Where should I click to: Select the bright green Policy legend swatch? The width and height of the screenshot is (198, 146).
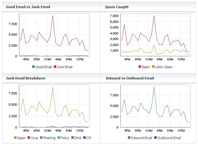59,138
